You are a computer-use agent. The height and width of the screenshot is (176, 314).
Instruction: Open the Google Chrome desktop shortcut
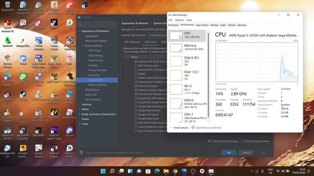(x=7, y=62)
